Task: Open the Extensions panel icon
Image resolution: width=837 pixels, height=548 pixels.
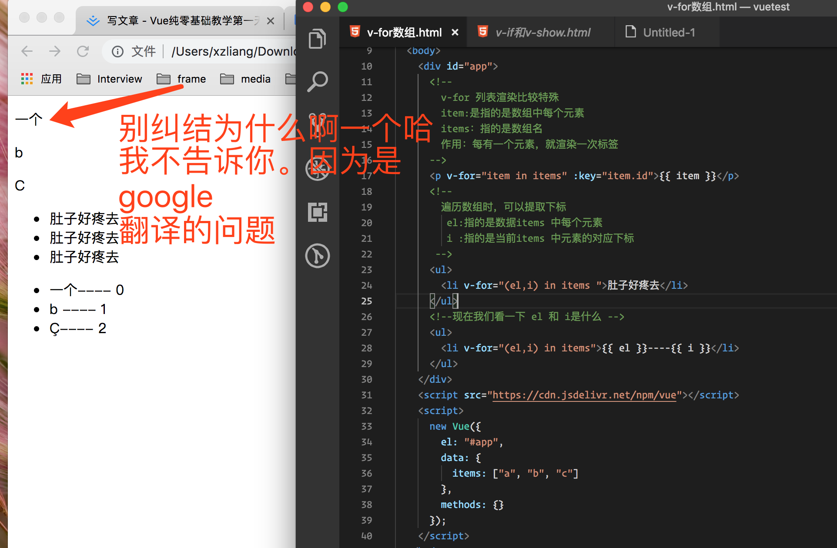Action: [x=317, y=212]
